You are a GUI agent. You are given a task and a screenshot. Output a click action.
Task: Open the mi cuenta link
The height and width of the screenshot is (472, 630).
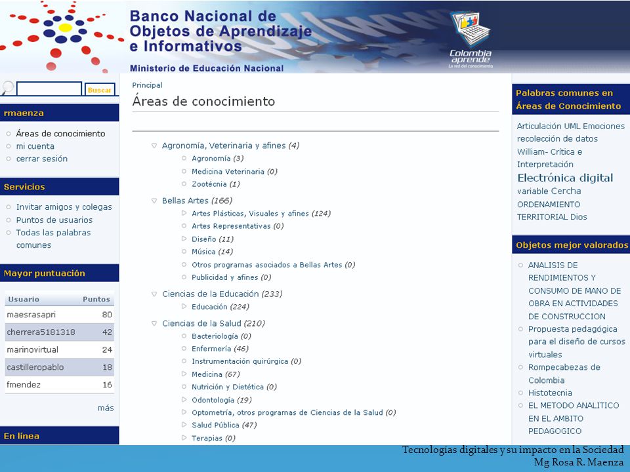[x=35, y=146]
